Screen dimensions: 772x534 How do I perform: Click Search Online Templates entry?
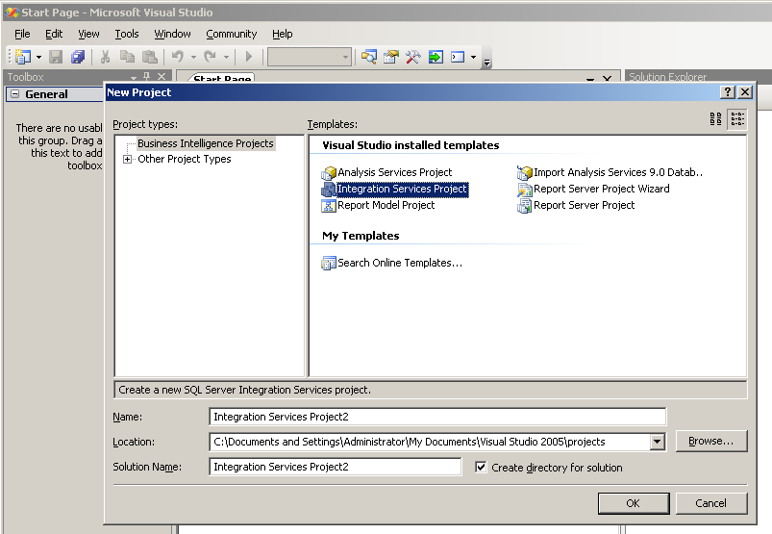coord(392,263)
